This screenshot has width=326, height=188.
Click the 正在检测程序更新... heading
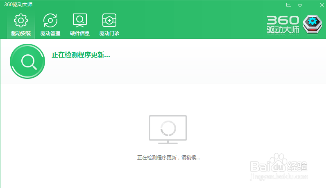(81, 55)
